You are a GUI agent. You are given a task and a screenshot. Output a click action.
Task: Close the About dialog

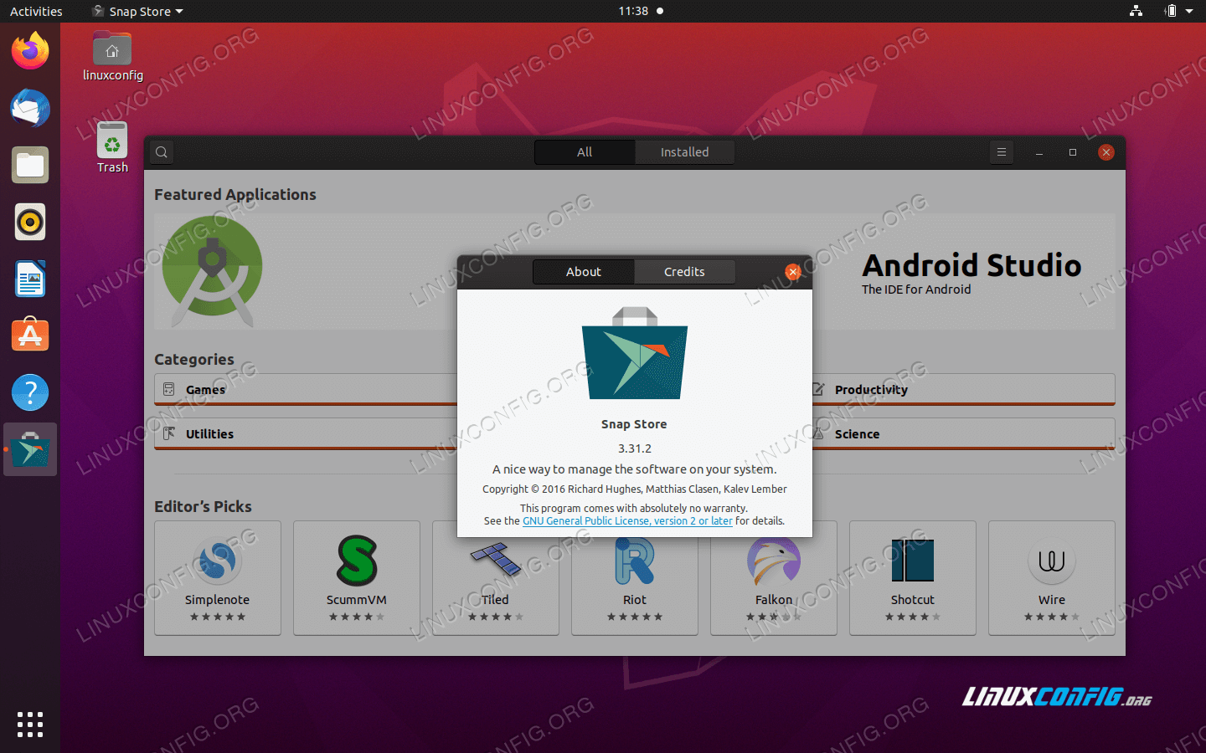[793, 272]
